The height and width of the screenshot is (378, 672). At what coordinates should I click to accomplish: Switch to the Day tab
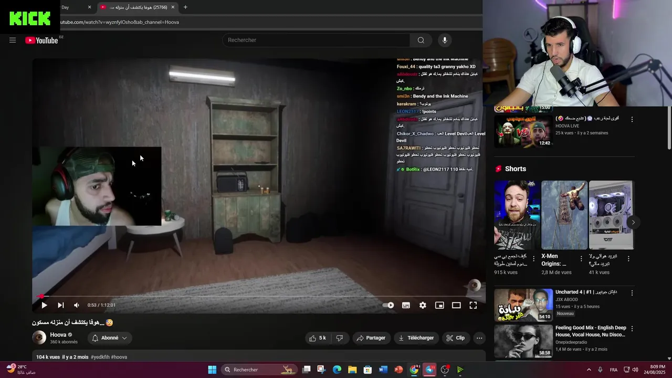[x=73, y=7]
